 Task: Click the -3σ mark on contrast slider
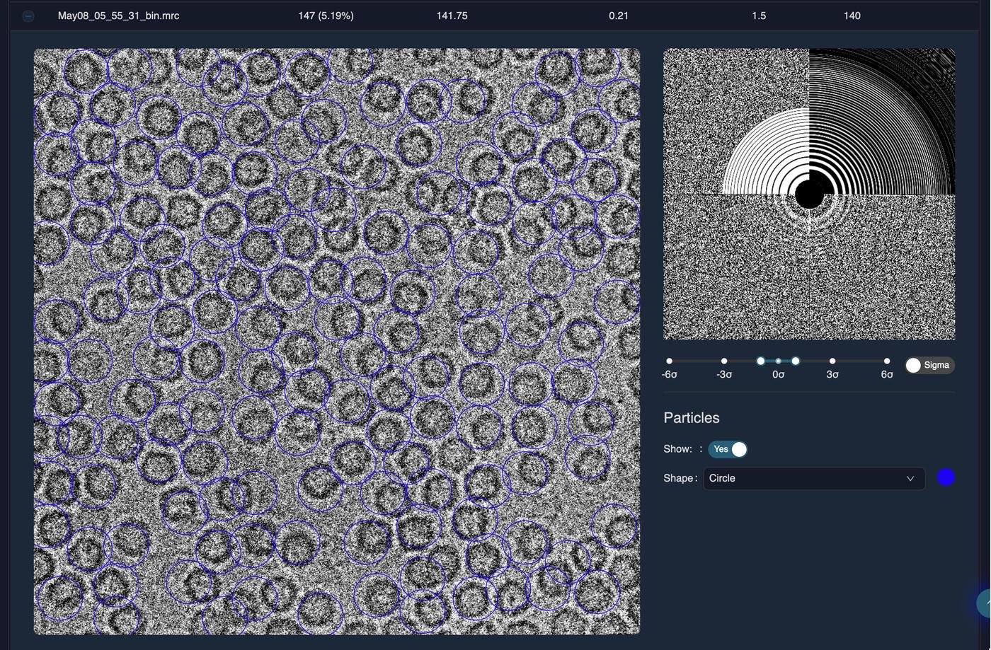(724, 361)
